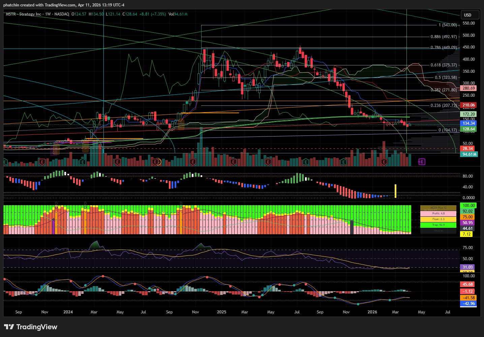Click the 2025 label on the time axis

point(221,312)
